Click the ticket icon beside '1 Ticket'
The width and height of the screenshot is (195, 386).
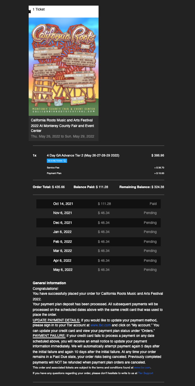30,11
